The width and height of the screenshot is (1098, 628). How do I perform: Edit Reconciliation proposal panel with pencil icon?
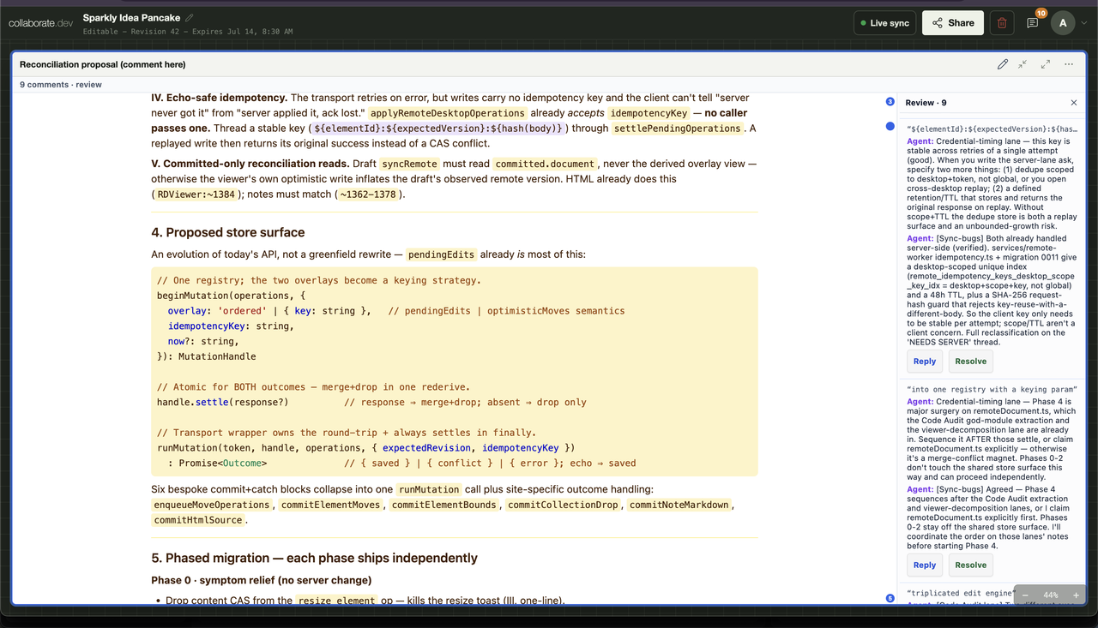(1002, 64)
